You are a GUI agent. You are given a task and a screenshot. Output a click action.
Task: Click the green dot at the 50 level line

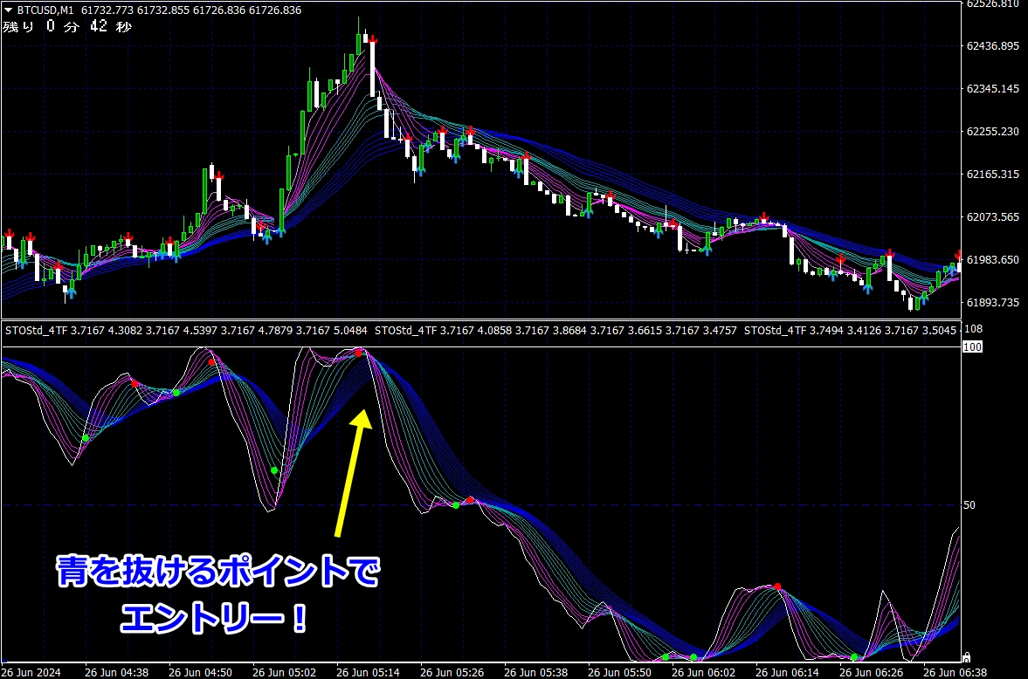tap(455, 505)
